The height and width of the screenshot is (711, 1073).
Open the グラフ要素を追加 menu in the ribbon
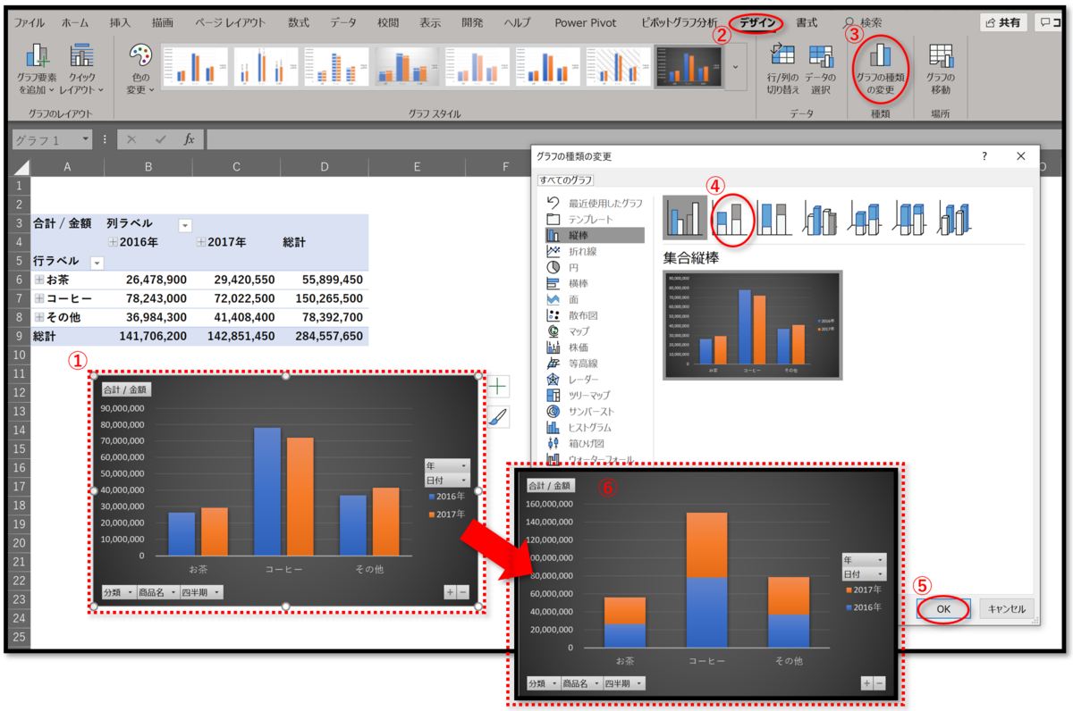pyautogui.click(x=37, y=70)
